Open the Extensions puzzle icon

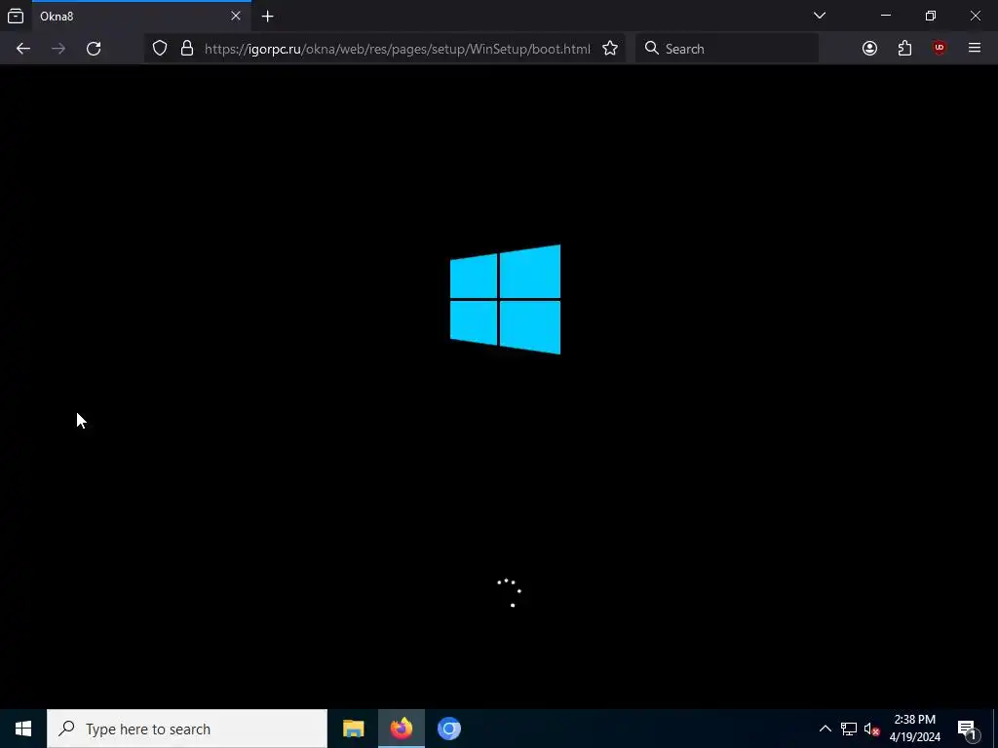tap(904, 49)
